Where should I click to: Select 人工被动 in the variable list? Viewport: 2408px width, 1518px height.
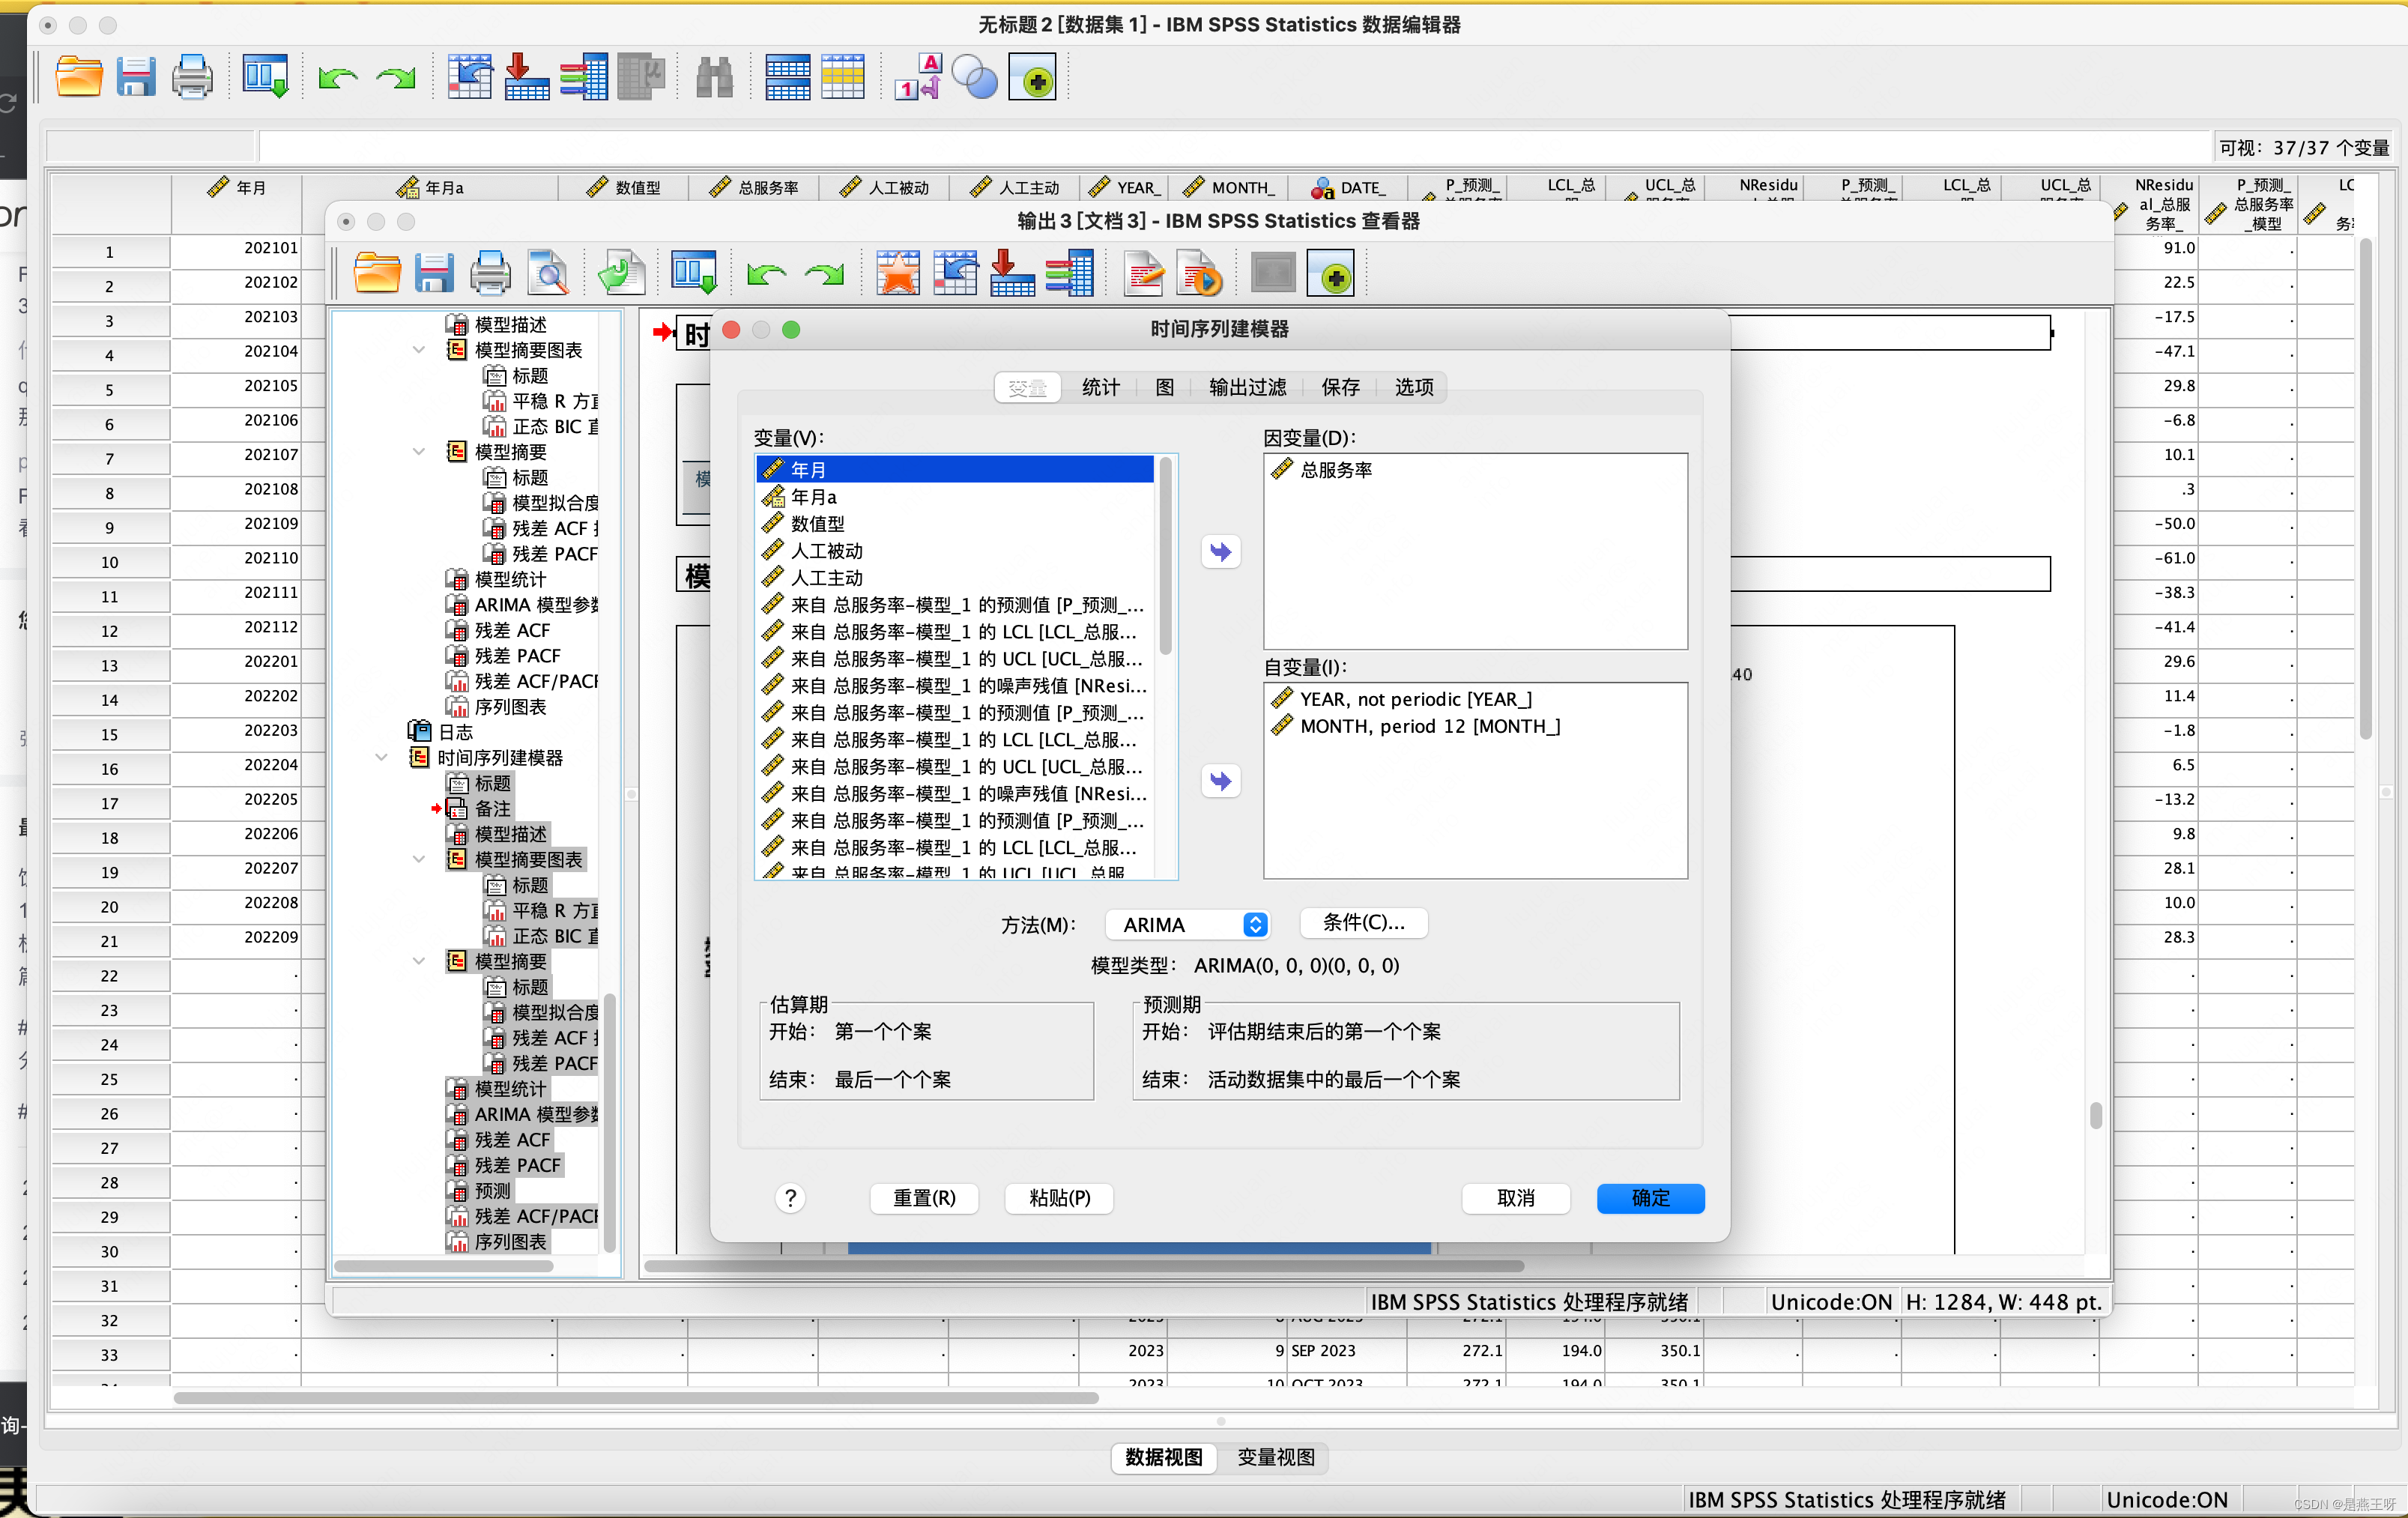[826, 551]
